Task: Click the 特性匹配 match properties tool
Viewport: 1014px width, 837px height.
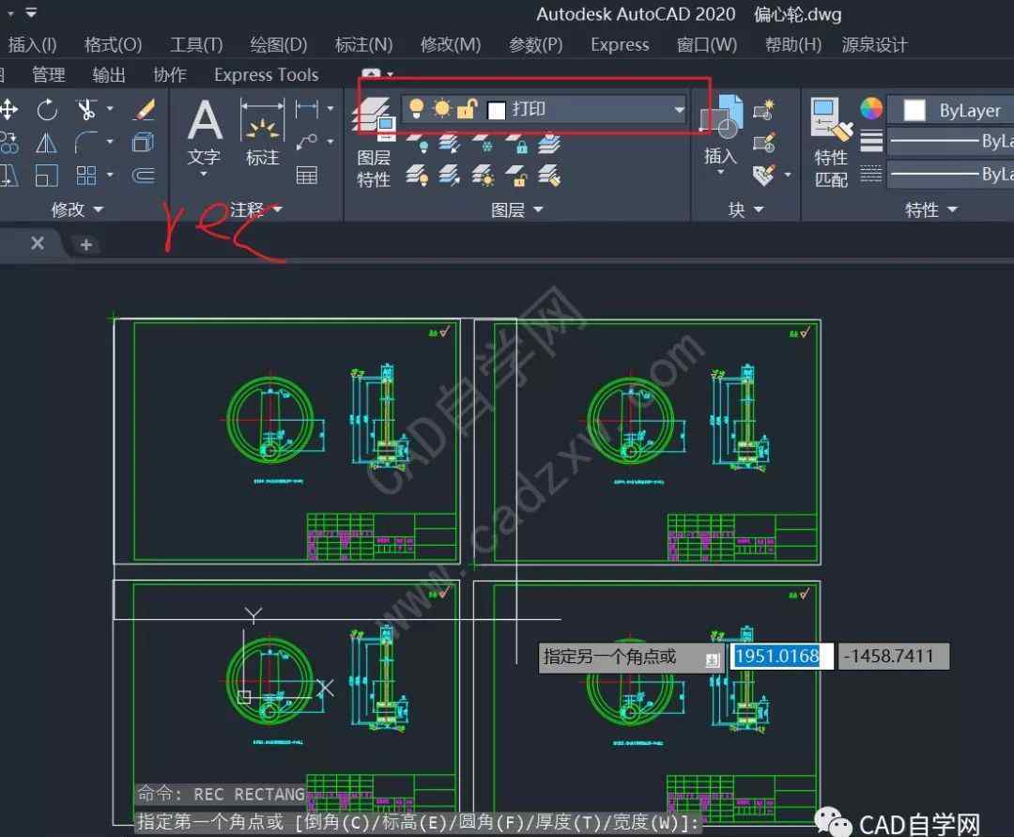Action: coord(831,142)
